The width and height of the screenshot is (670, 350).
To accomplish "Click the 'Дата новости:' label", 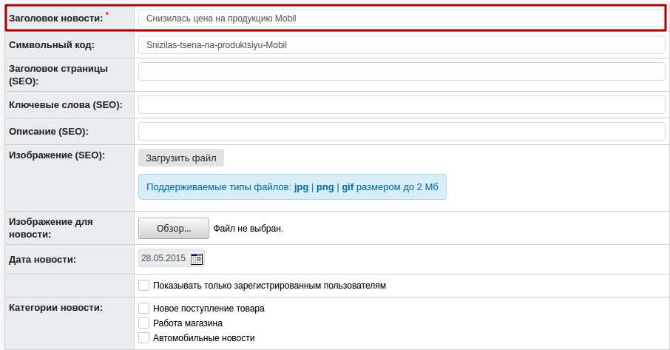I will point(43,259).
